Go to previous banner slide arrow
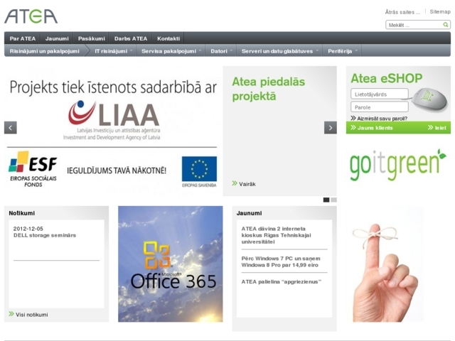 [11, 128]
